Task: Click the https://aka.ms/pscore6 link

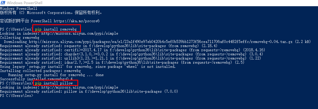Action: 77,21
